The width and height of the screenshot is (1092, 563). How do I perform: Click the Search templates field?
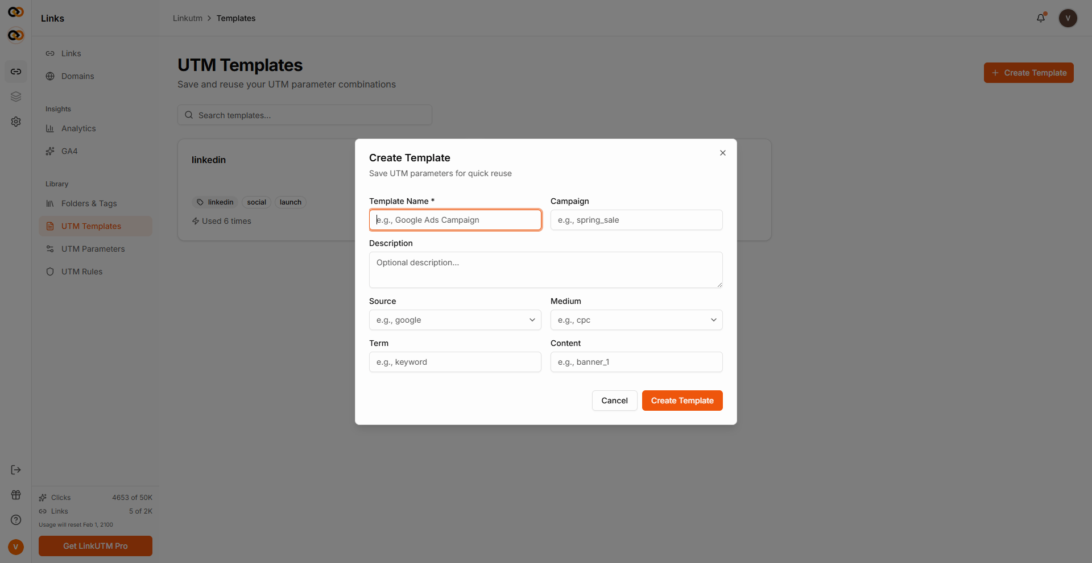point(305,115)
